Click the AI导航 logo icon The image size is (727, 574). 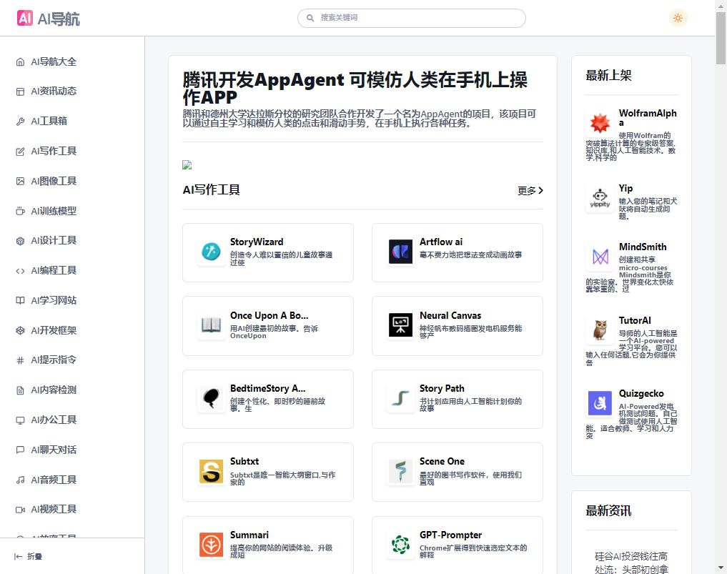pyautogui.click(x=25, y=18)
